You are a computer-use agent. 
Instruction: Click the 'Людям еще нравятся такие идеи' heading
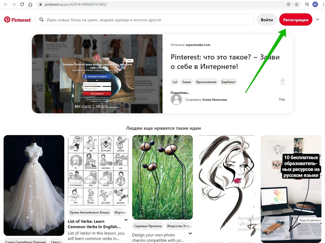163,128
